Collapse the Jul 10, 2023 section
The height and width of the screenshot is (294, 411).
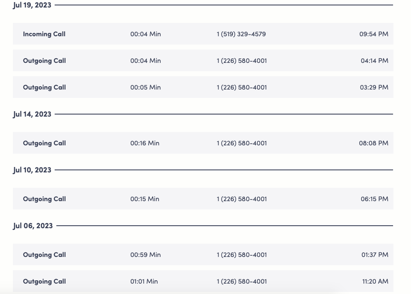(32, 169)
